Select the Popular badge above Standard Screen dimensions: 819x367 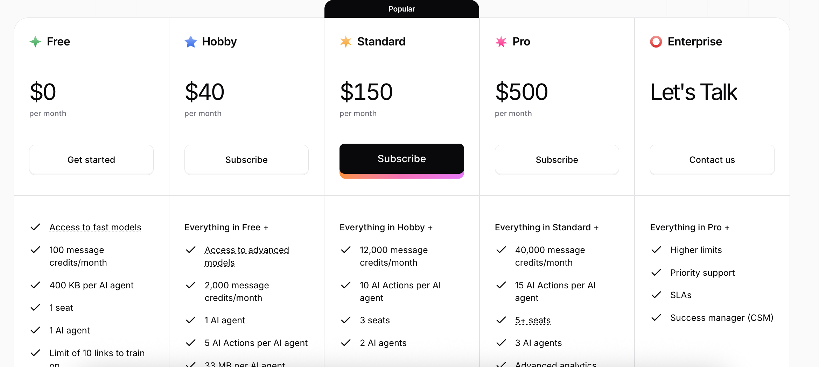(x=402, y=9)
